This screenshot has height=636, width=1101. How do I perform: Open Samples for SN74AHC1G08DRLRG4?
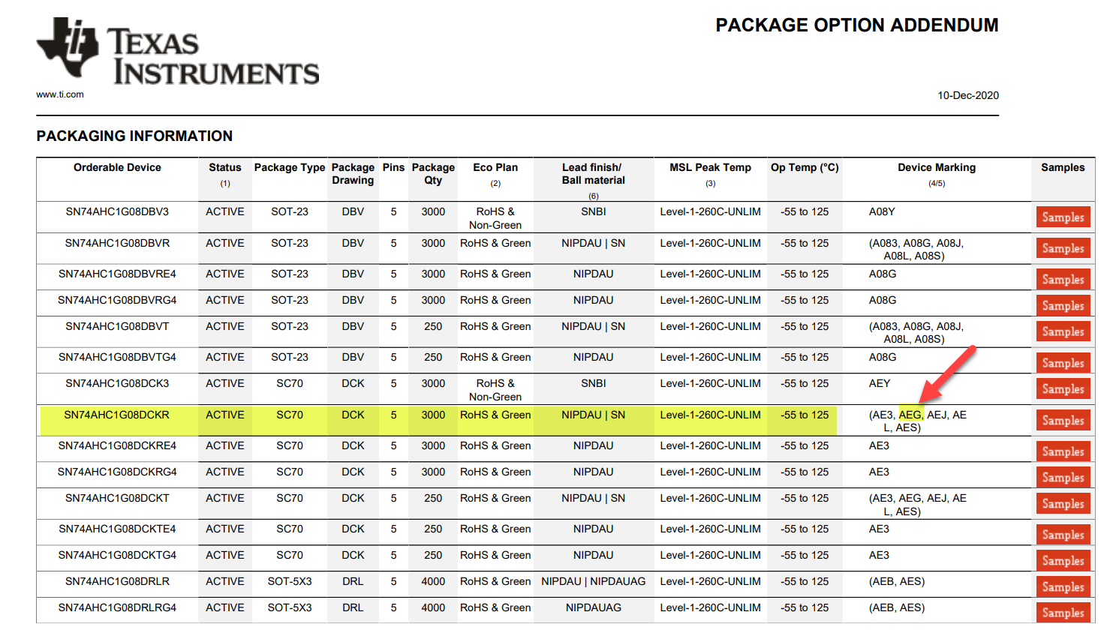(x=1063, y=613)
